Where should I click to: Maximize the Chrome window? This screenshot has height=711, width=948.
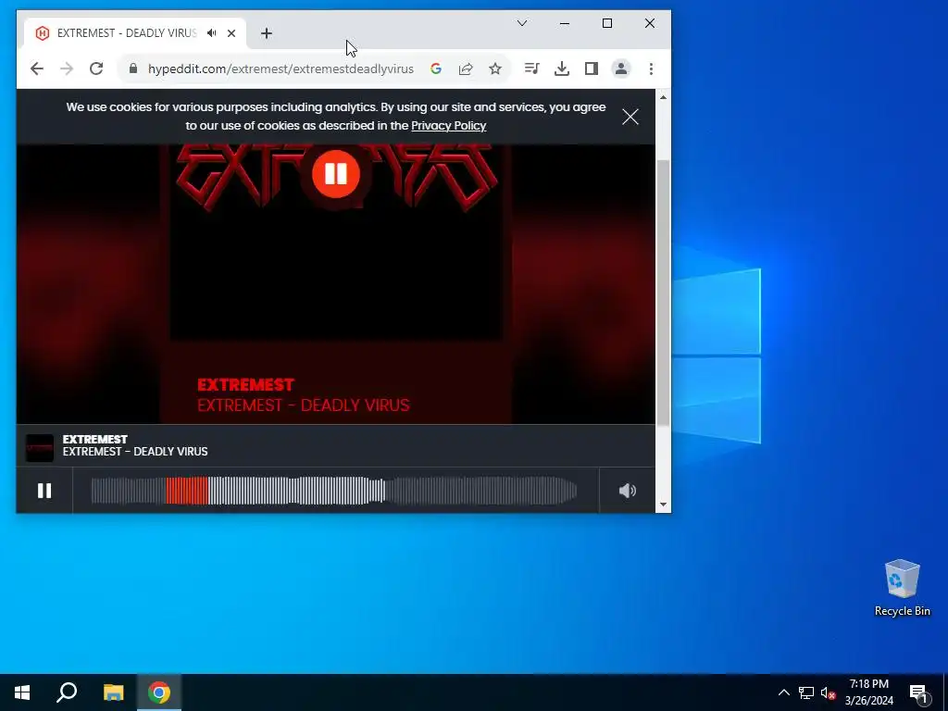point(607,23)
